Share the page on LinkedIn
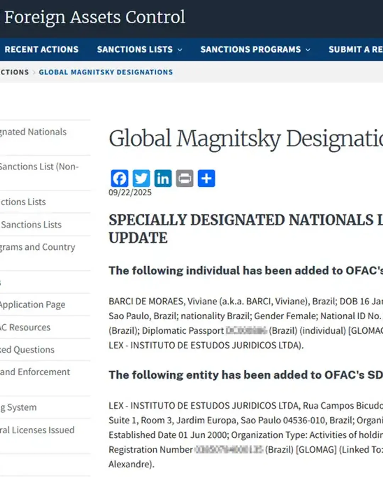 pos(163,178)
